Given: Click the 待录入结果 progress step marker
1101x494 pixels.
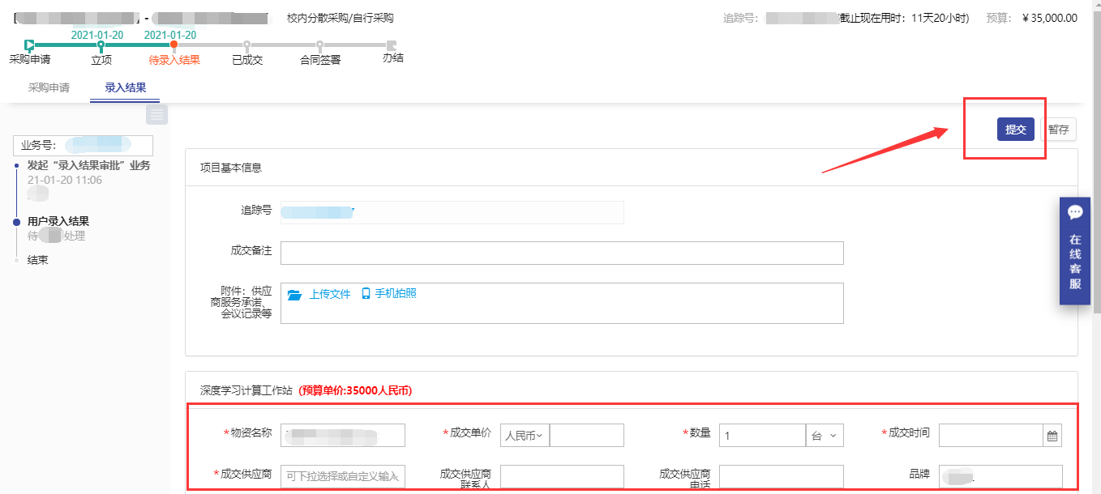Looking at the screenshot, I should click(x=174, y=45).
